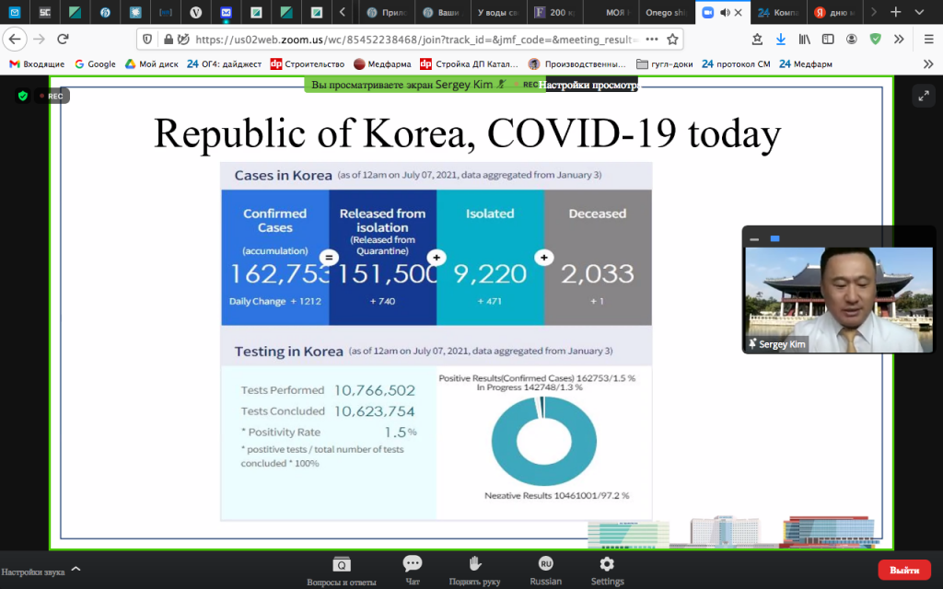
Task: Open page actions three-dot menu
Action: pos(651,40)
